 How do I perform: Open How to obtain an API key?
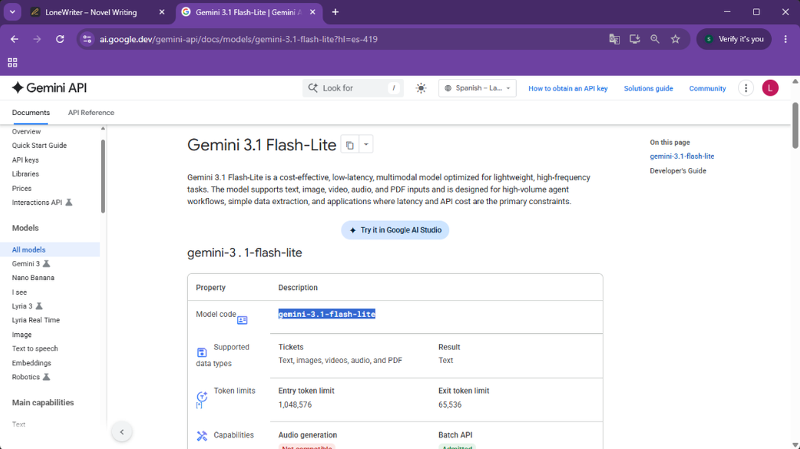[x=568, y=88]
